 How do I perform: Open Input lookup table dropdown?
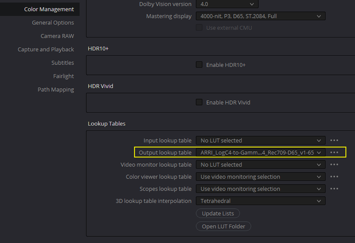[261, 140]
